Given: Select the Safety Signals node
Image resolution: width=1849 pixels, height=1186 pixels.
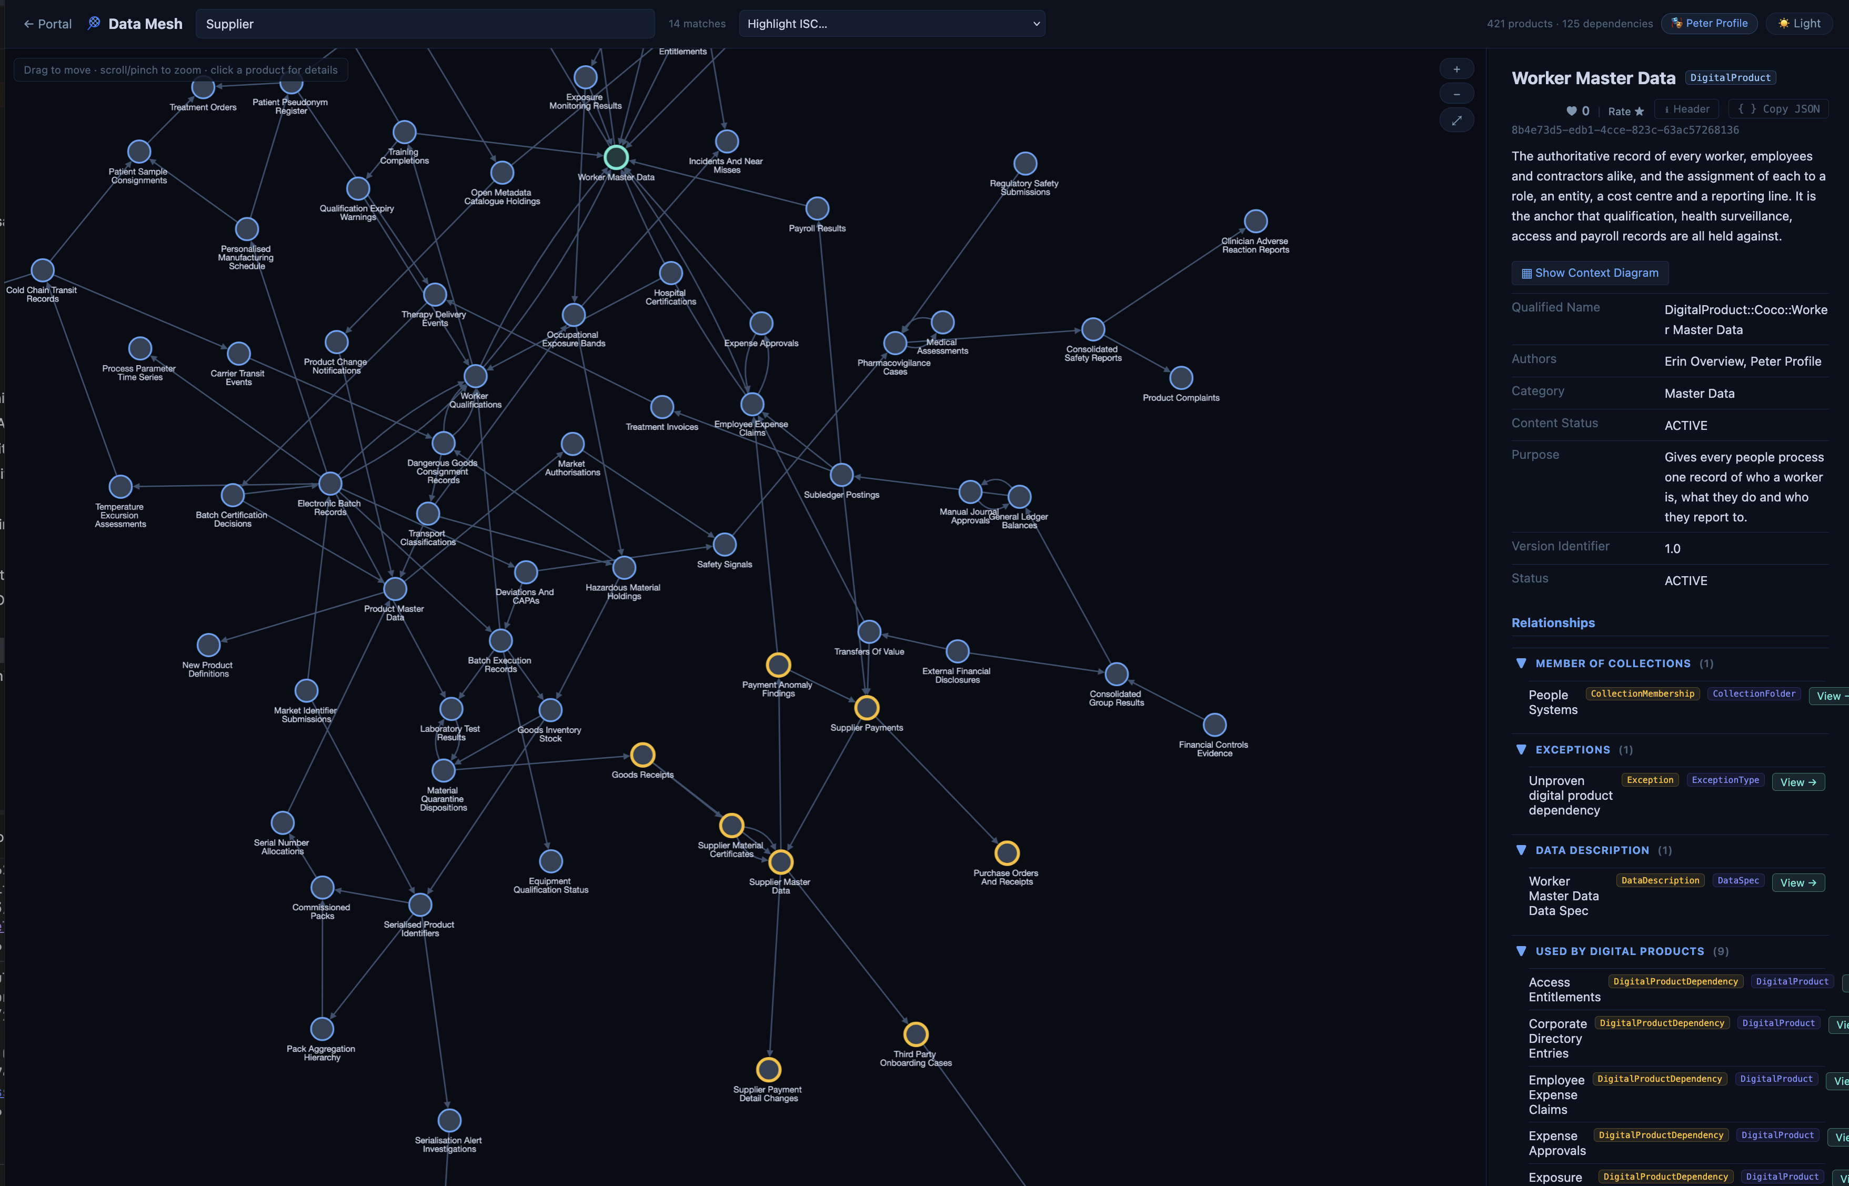Looking at the screenshot, I should [x=725, y=545].
